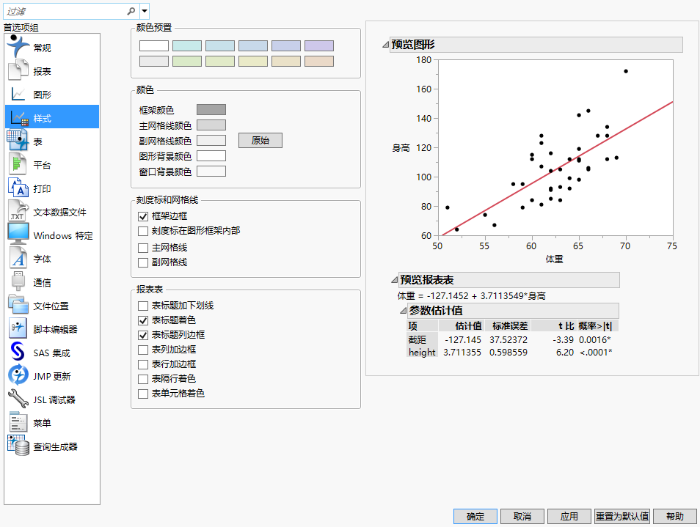Select the 菜单 preference group label

click(42, 423)
